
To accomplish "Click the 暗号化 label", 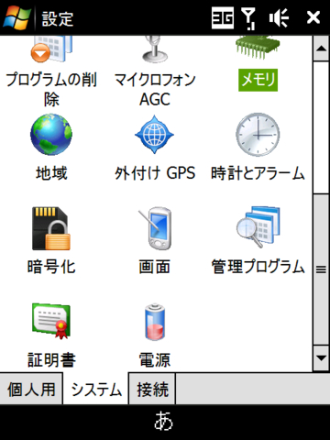I will 51,267.
